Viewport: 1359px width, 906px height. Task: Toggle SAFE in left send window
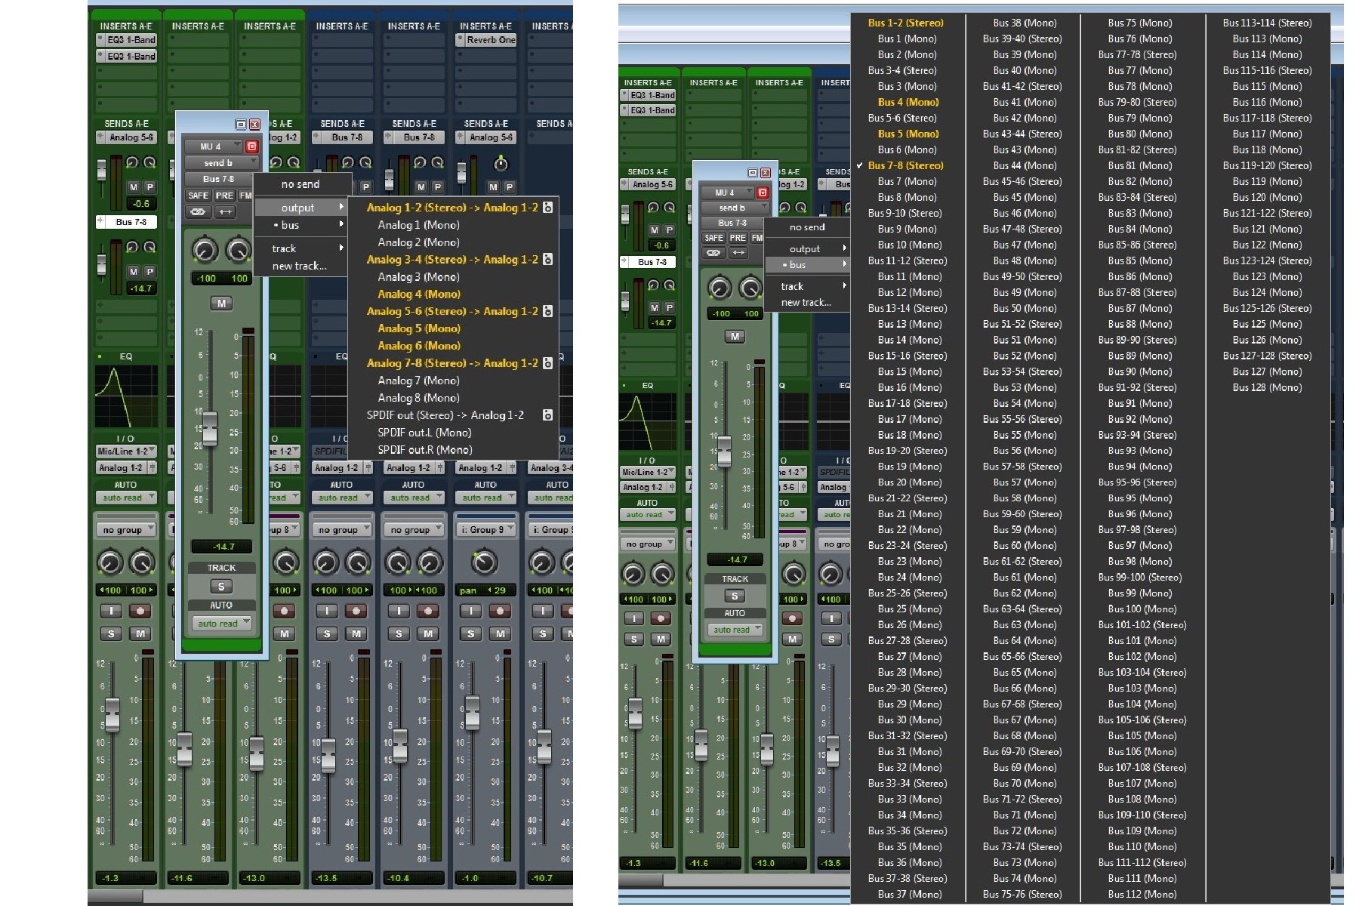(199, 196)
